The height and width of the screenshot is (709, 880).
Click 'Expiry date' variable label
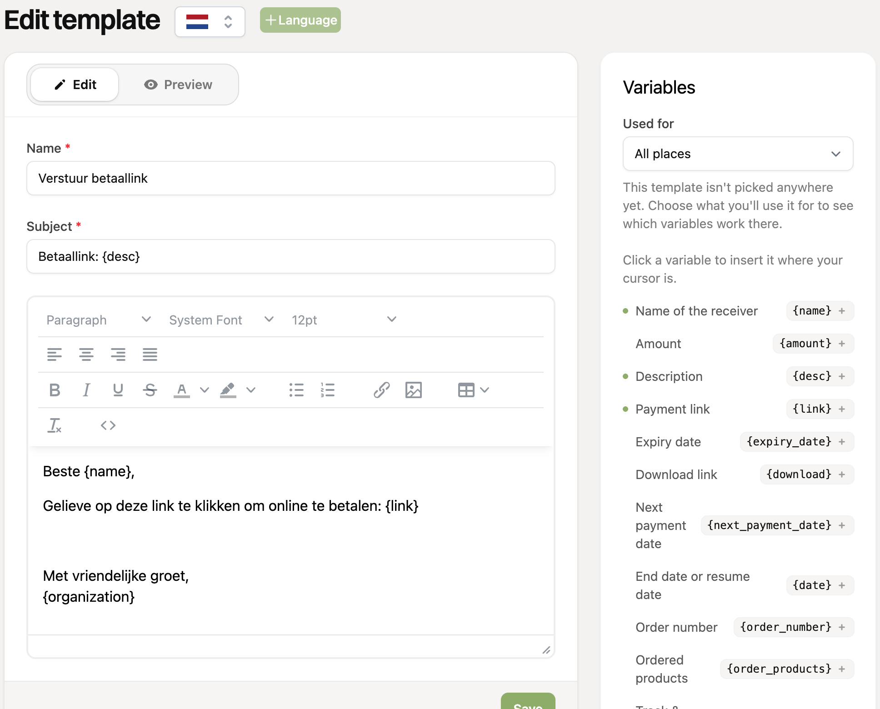tap(668, 442)
